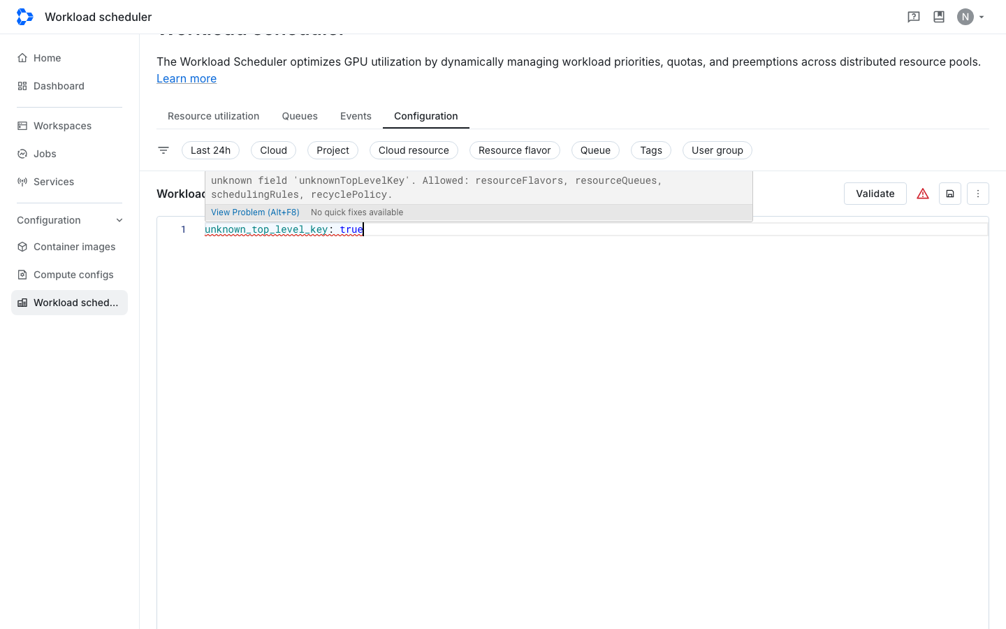Click the app logo in the header
This screenshot has width=1006, height=629.
pyautogui.click(x=25, y=17)
